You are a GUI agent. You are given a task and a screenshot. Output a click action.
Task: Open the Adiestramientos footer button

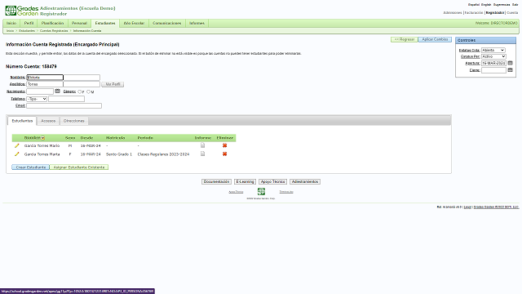(x=305, y=181)
